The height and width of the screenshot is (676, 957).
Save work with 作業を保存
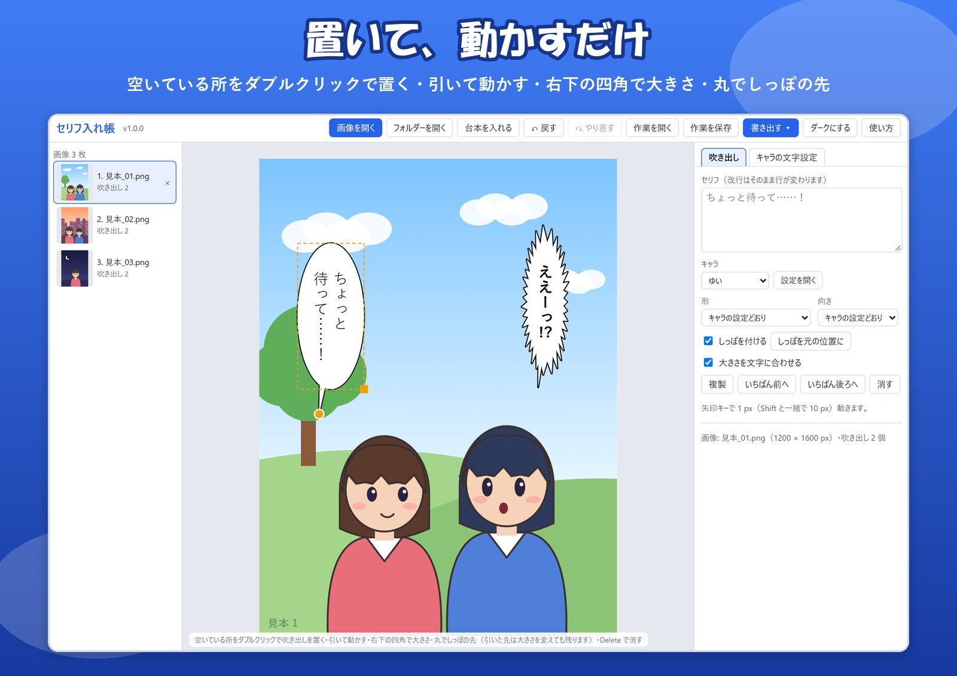(x=711, y=128)
